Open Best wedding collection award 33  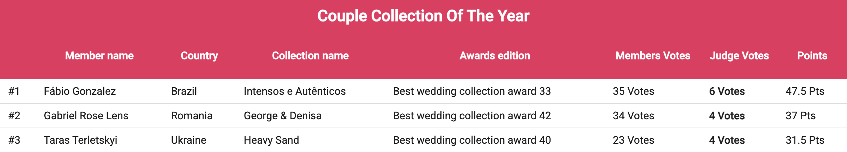point(472,91)
